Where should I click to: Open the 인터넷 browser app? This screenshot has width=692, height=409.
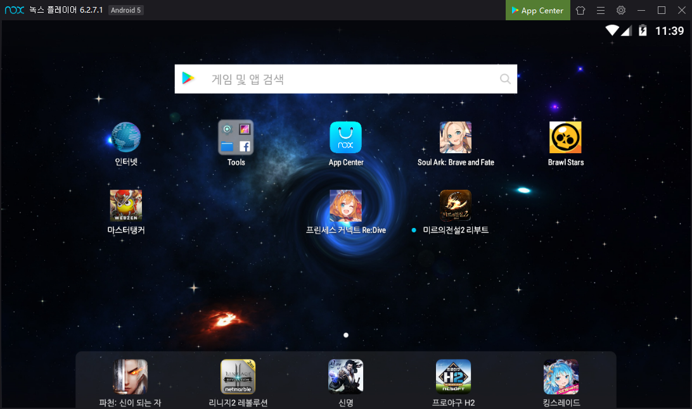pos(126,137)
